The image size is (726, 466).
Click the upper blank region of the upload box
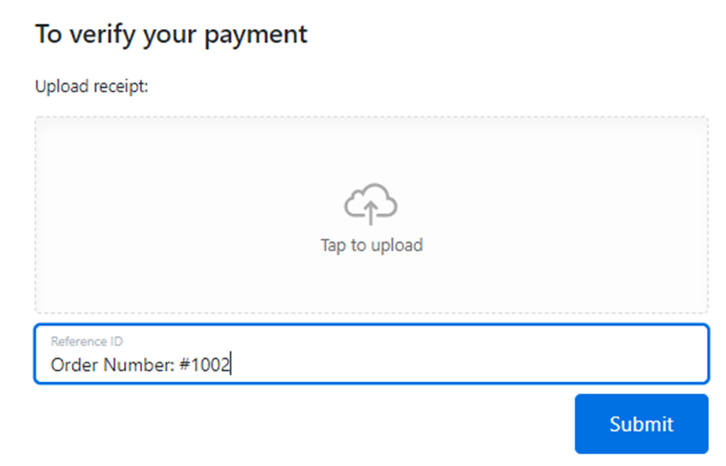point(371,145)
